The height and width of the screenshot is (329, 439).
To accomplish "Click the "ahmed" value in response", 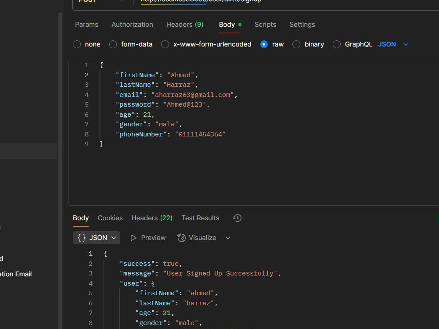I will (201, 293).
